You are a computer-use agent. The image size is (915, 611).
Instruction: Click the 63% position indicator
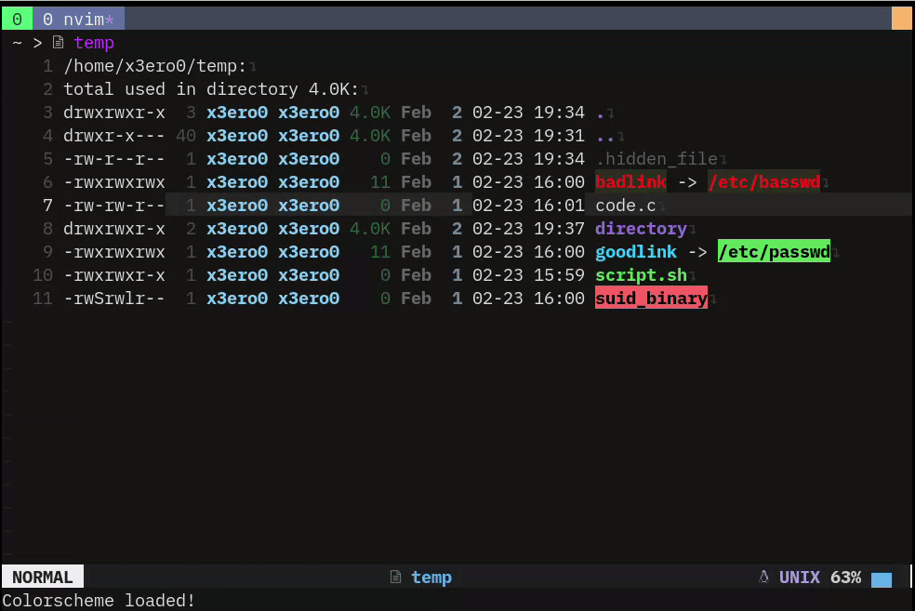[845, 578]
